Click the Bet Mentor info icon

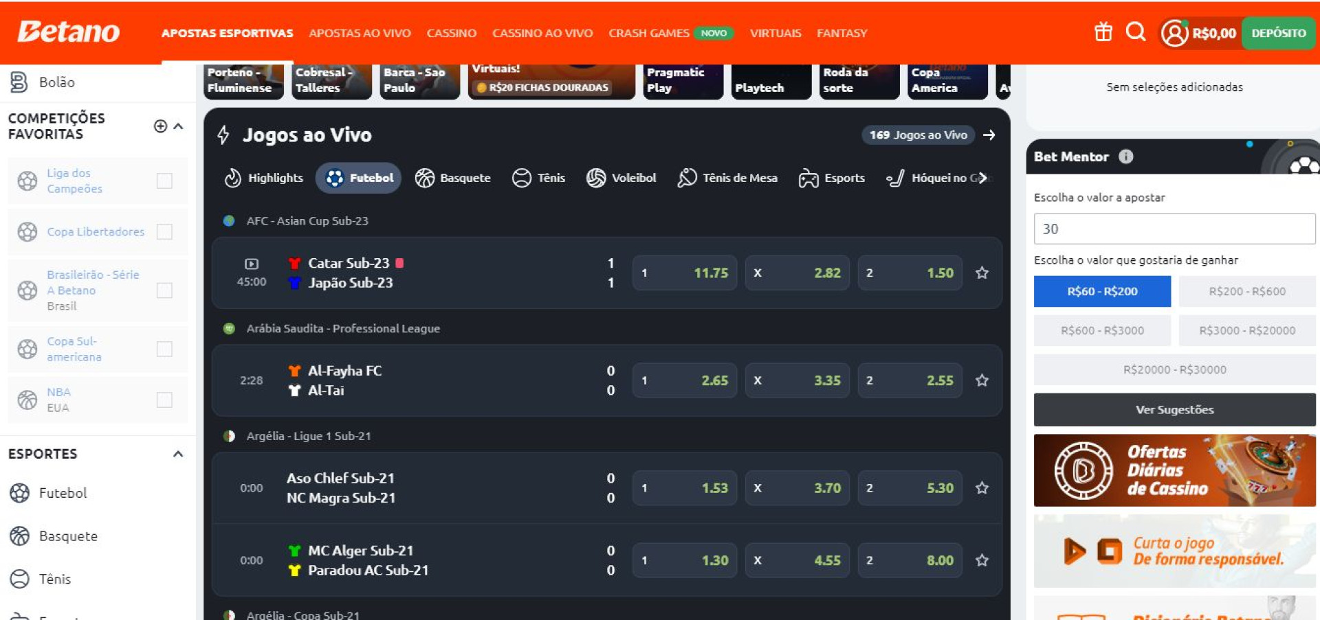[1125, 157]
